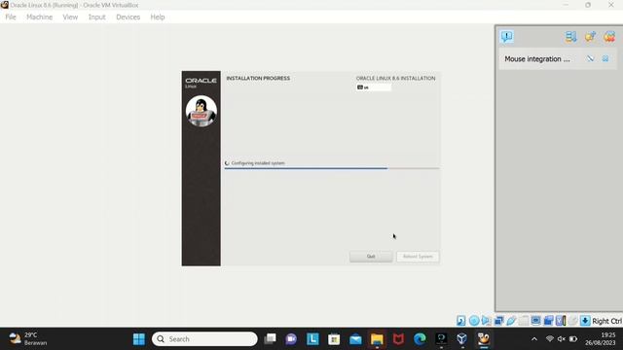
Task: Open the File menu
Action: coord(11,17)
